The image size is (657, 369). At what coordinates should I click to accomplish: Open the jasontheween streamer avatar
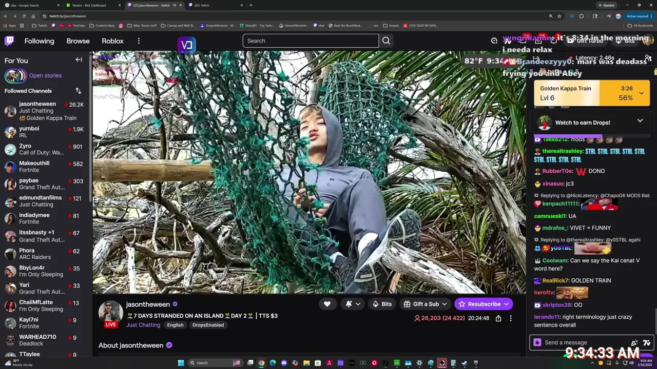click(x=110, y=313)
